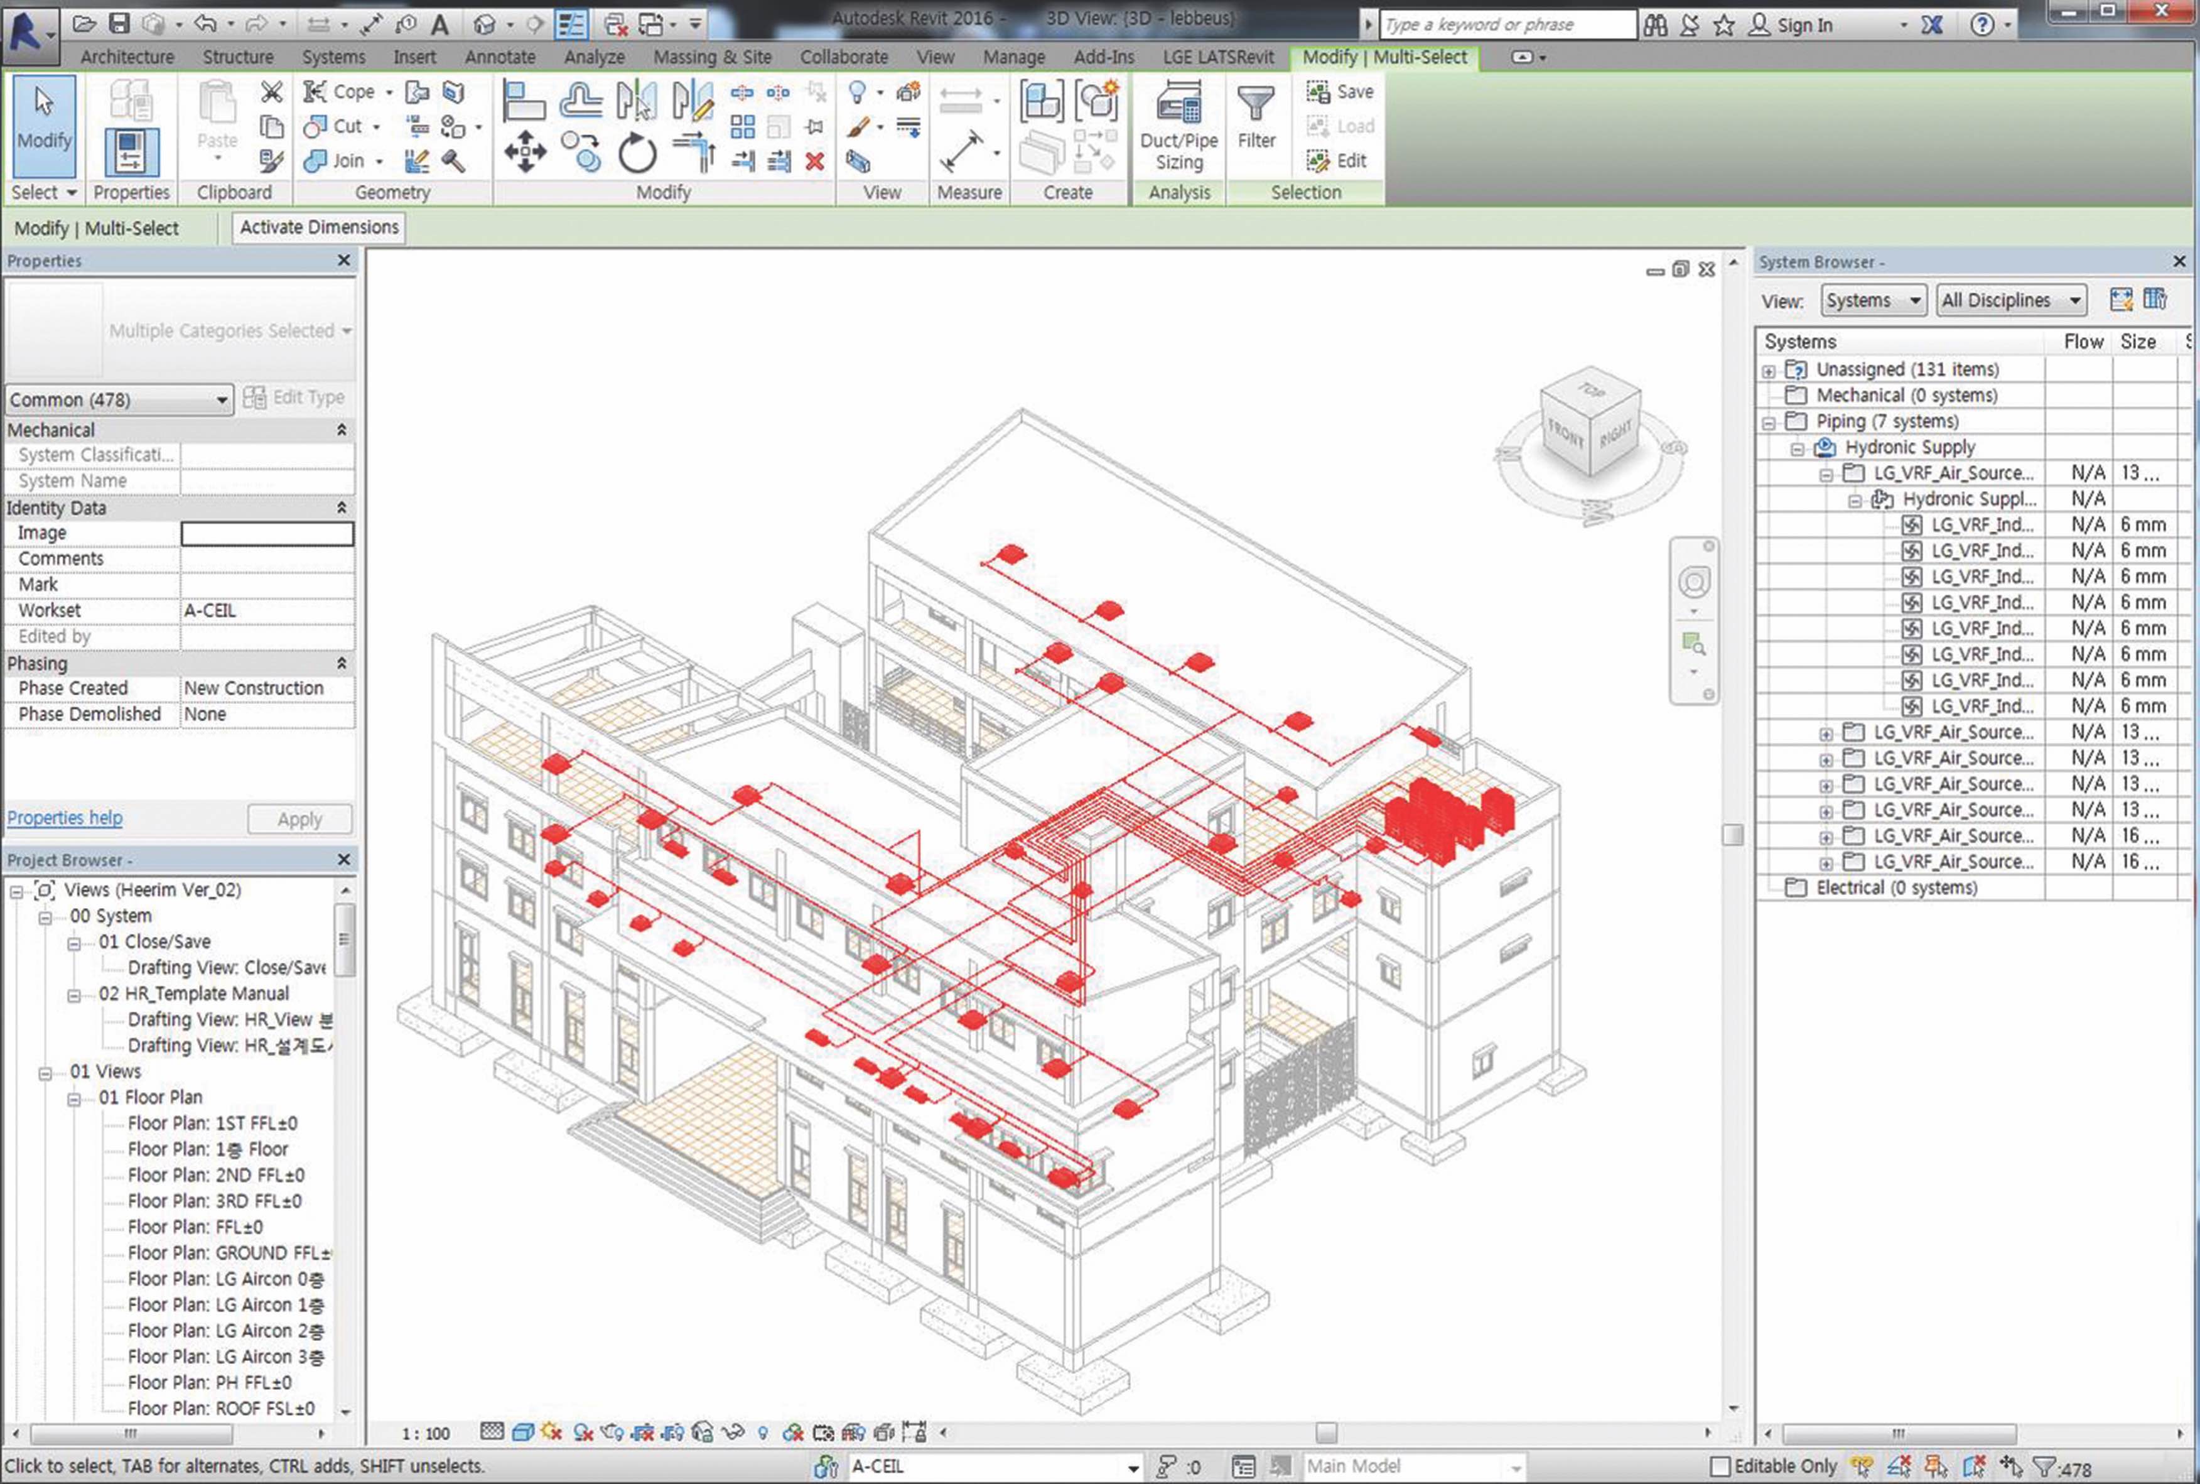Image resolution: width=2200 pixels, height=1484 pixels.
Task: Collapse the Phasing properties section
Action: [341, 663]
